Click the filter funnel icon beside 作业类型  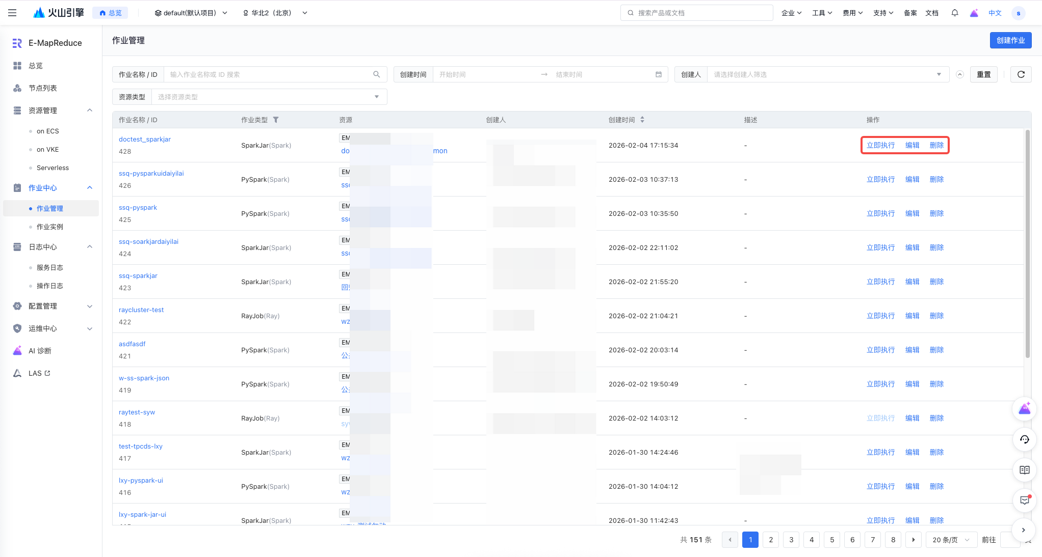pos(276,120)
